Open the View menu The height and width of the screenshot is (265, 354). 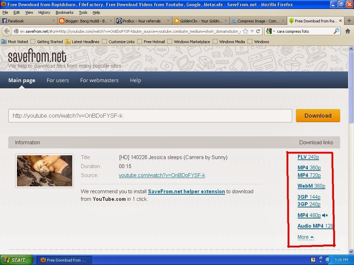coord(29,12)
